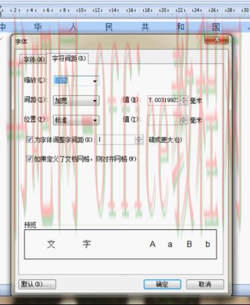The image size is (250, 305).
Task: Click the 默认(D)... button
Action: 37,284
